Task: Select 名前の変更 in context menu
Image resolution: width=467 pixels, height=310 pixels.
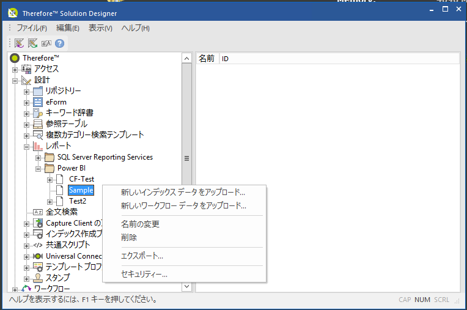Action: [184, 224]
